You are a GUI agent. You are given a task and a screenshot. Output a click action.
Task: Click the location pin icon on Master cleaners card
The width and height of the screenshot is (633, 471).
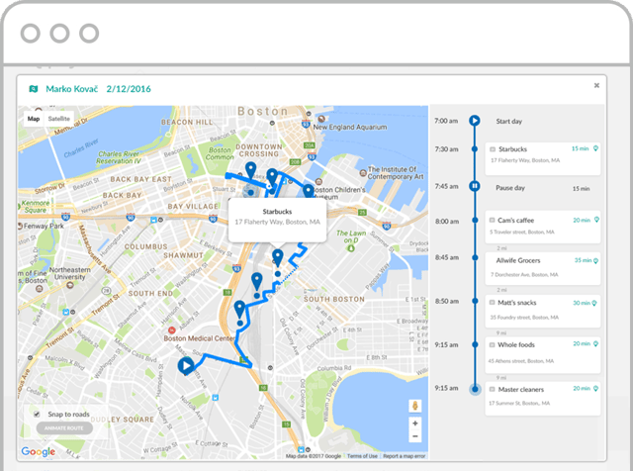pos(595,389)
